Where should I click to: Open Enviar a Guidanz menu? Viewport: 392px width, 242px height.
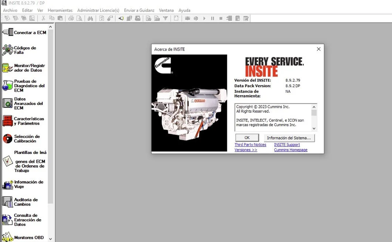coord(139,10)
